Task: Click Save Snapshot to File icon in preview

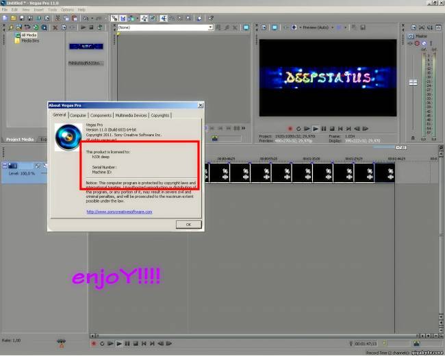Action: click(363, 27)
